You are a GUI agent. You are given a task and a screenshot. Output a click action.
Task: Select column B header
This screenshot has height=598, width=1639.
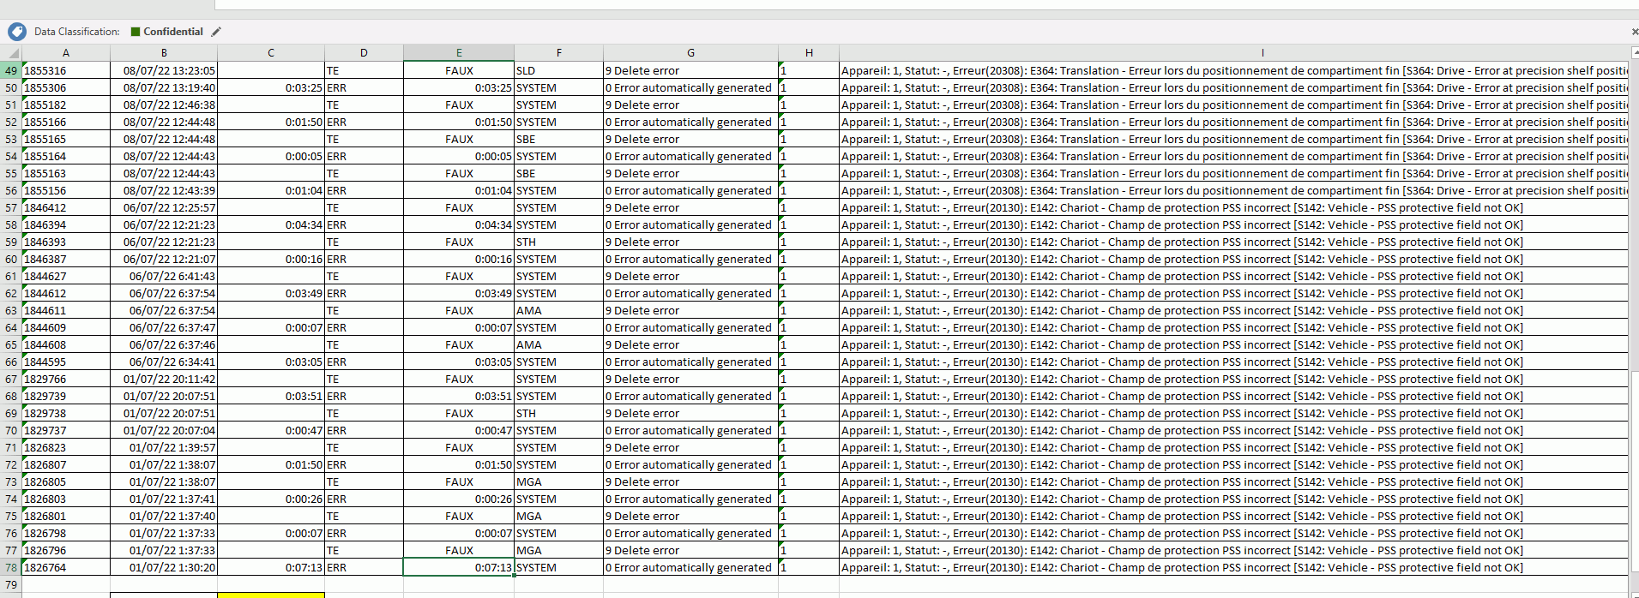click(x=164, y=53)
